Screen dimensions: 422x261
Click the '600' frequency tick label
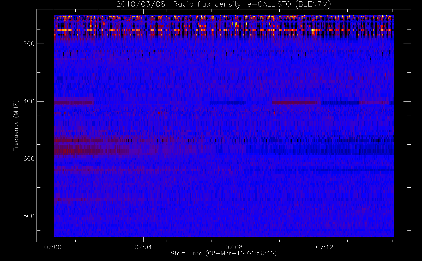pos(29,159)
